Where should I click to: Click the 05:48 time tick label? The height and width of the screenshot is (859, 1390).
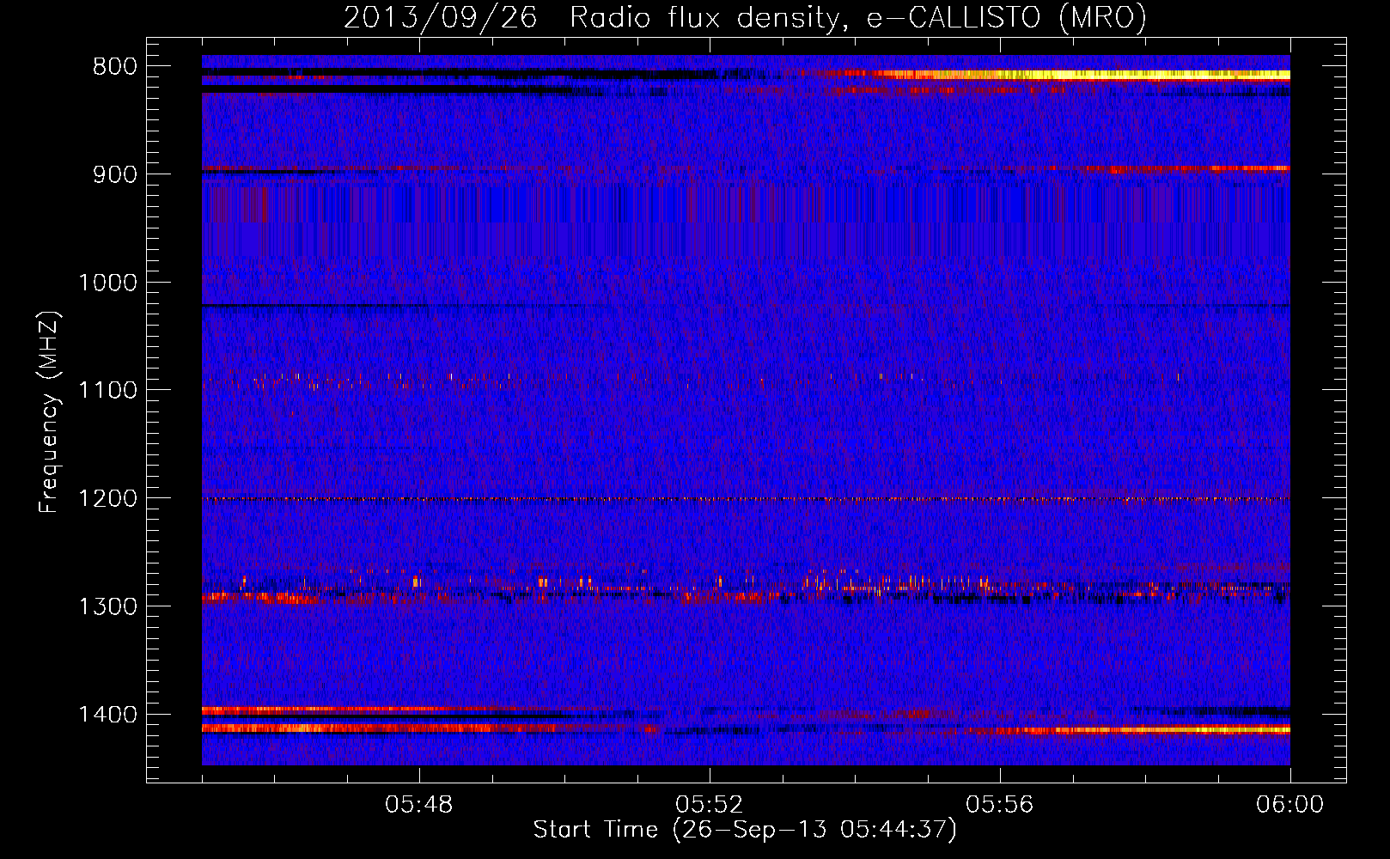419,805
